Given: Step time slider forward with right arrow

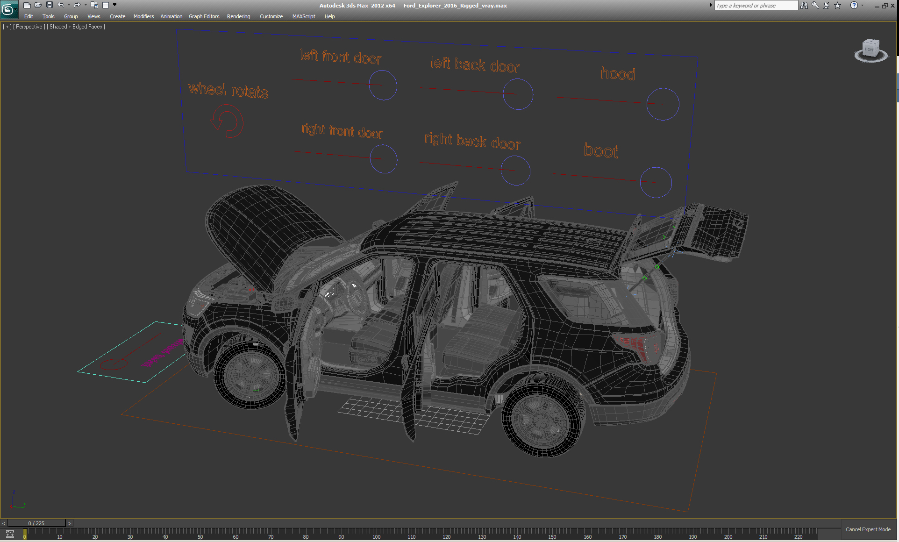Looking at the screenshot, I should pyautogui.click(x=69, y=523).
